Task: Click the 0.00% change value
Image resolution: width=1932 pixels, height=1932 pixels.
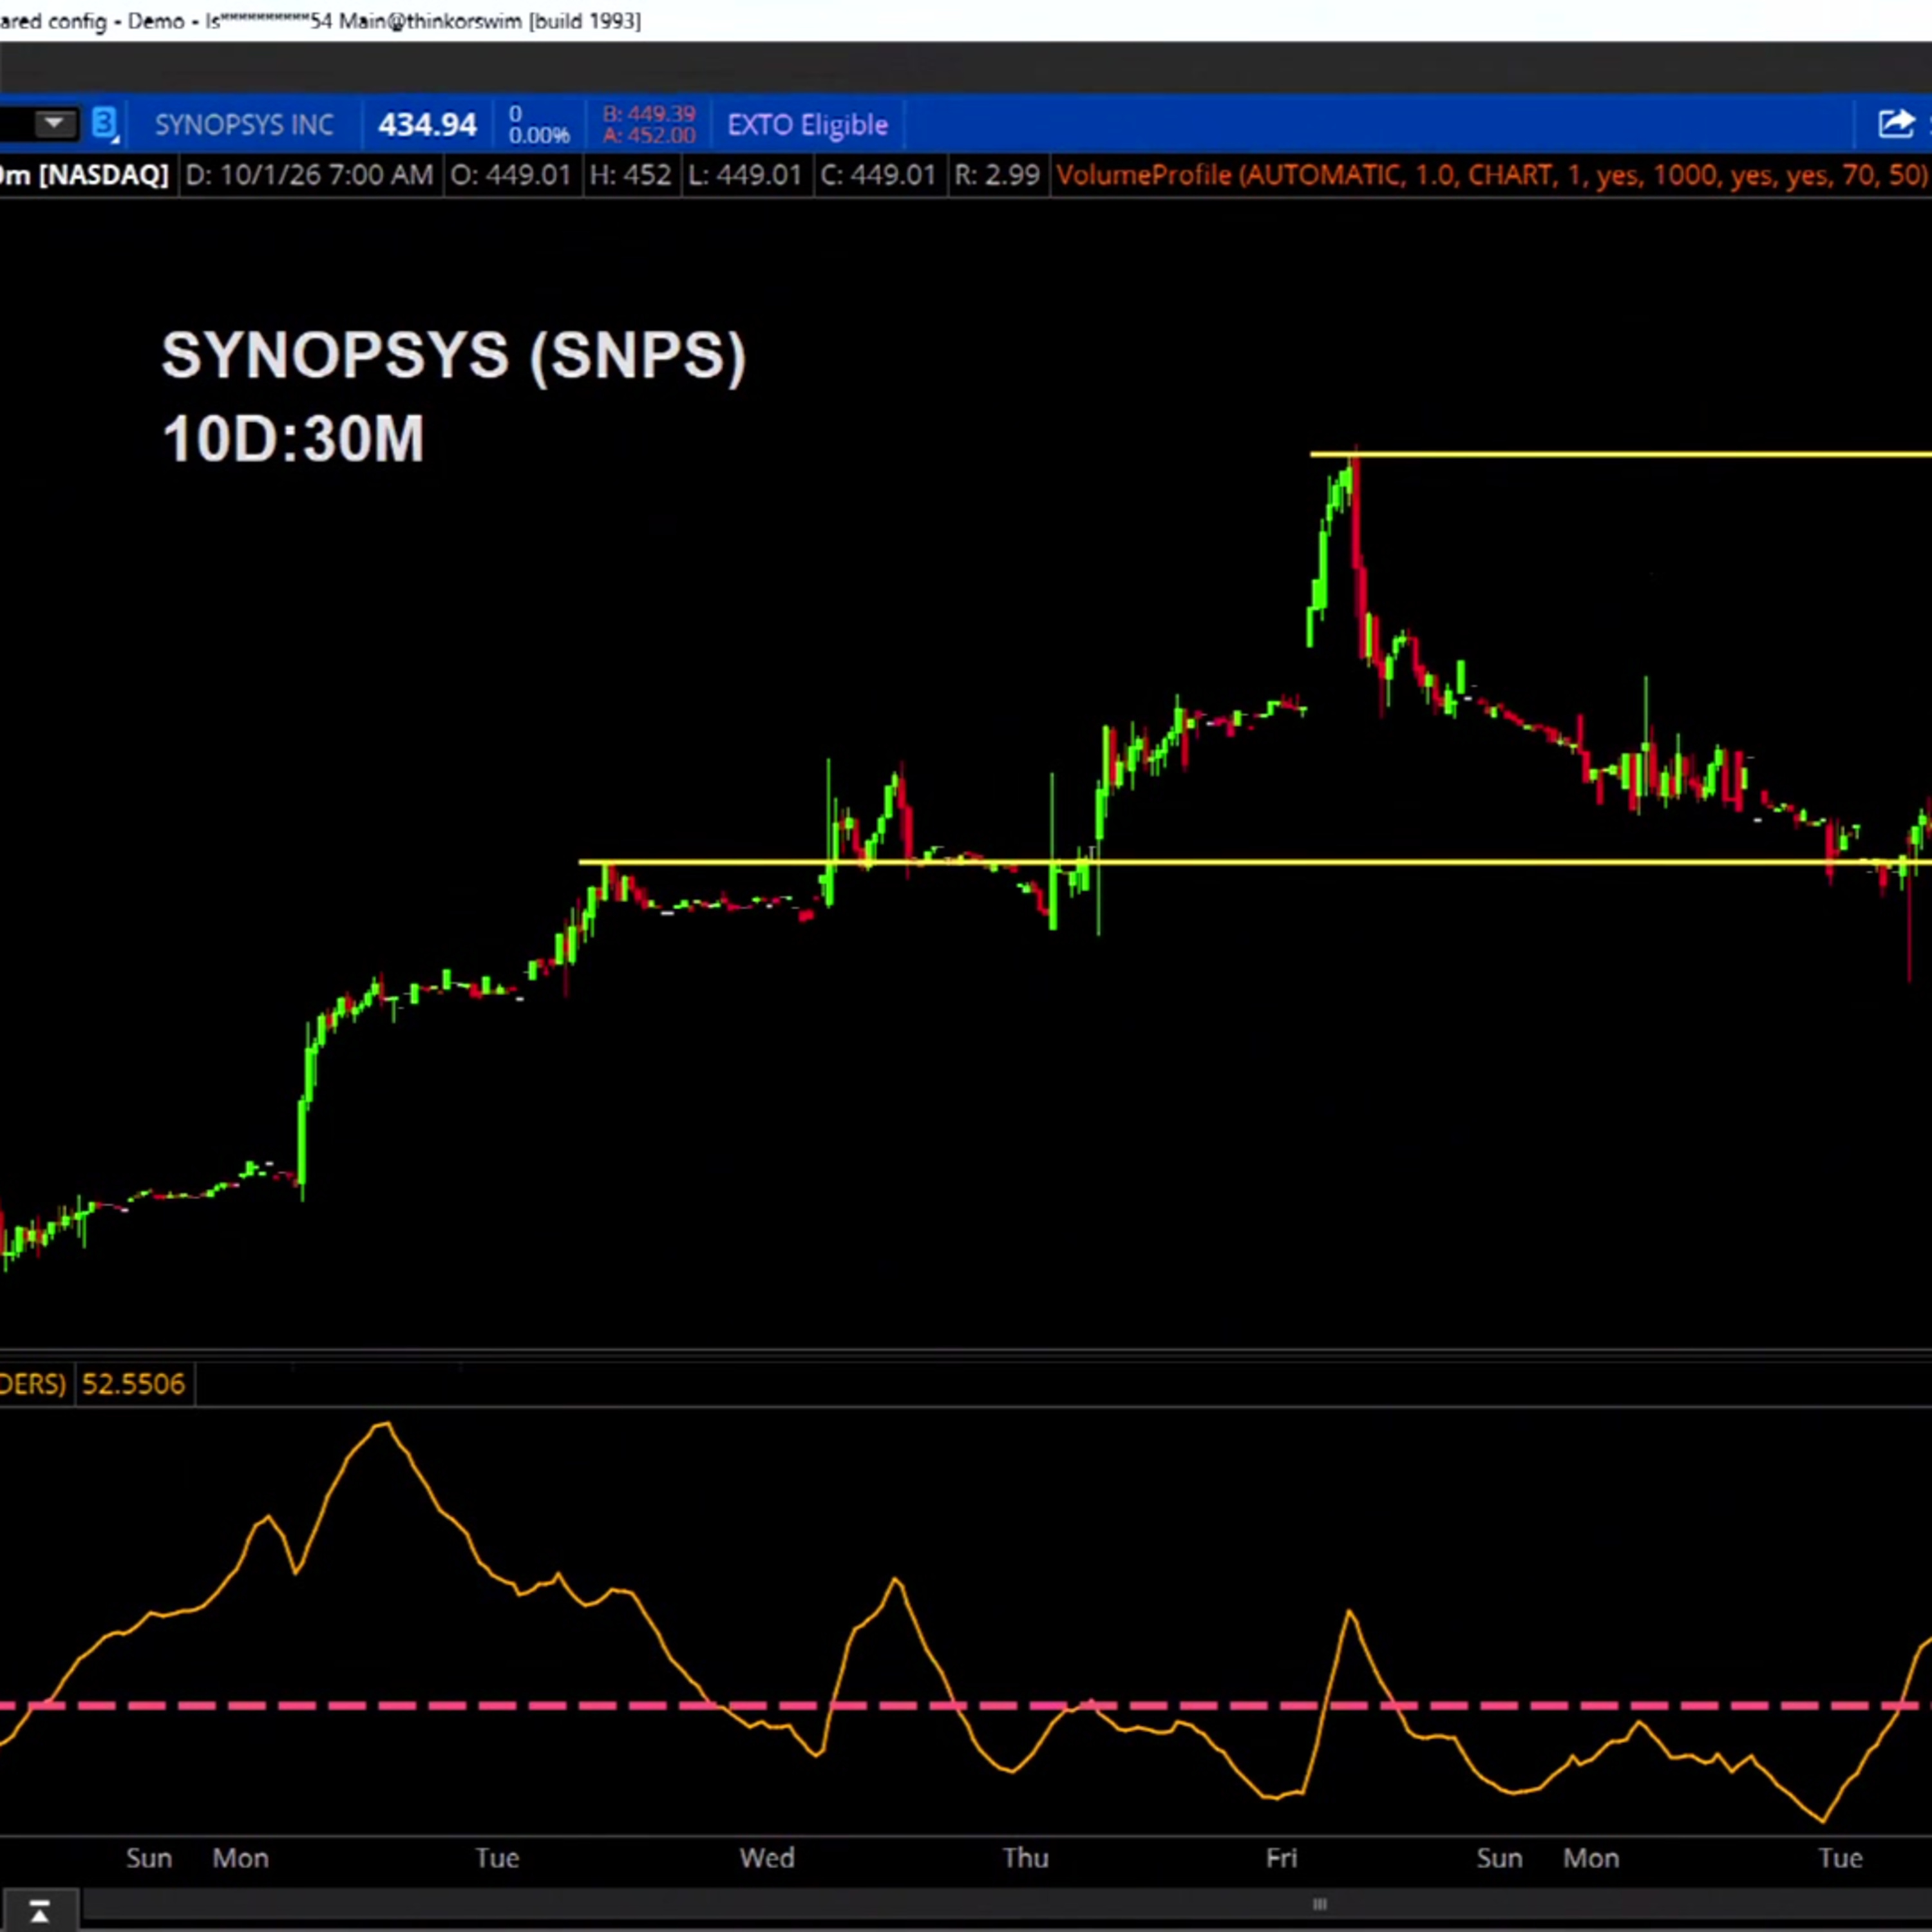Action: 538,135
